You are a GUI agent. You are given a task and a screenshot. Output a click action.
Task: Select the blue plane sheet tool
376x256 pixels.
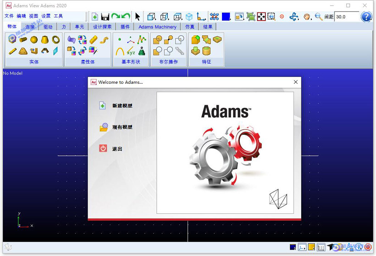[x=55, y=51]
